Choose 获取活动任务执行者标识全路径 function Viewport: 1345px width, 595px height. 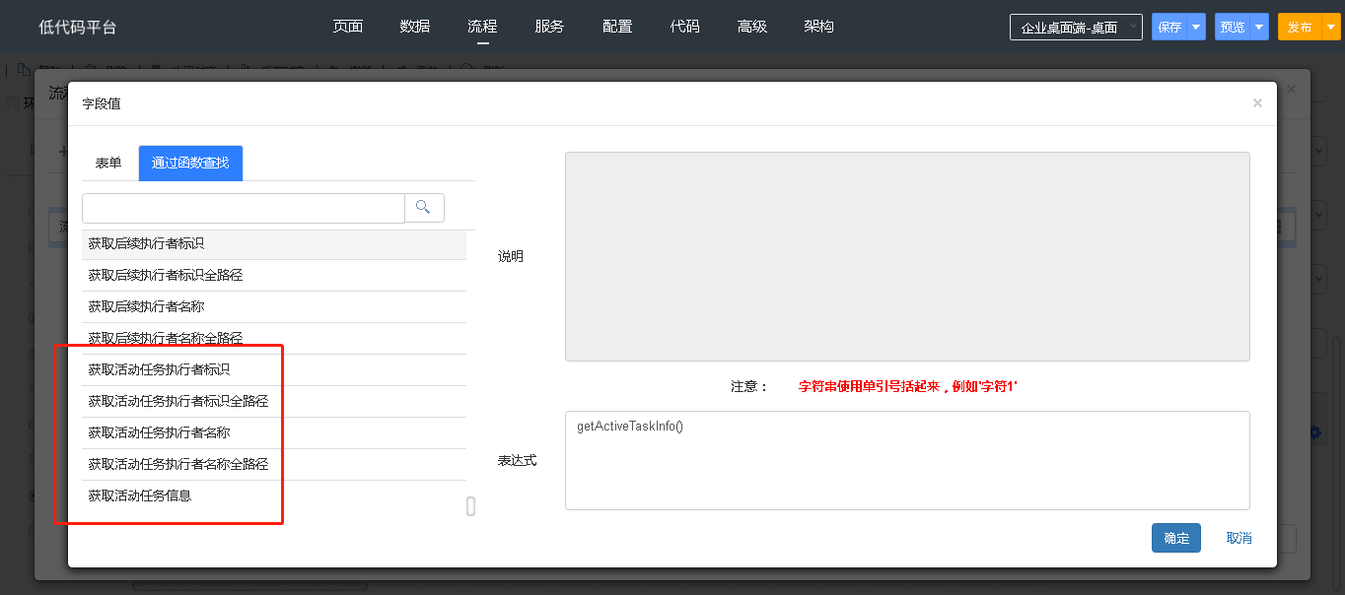tap(177, 402)
